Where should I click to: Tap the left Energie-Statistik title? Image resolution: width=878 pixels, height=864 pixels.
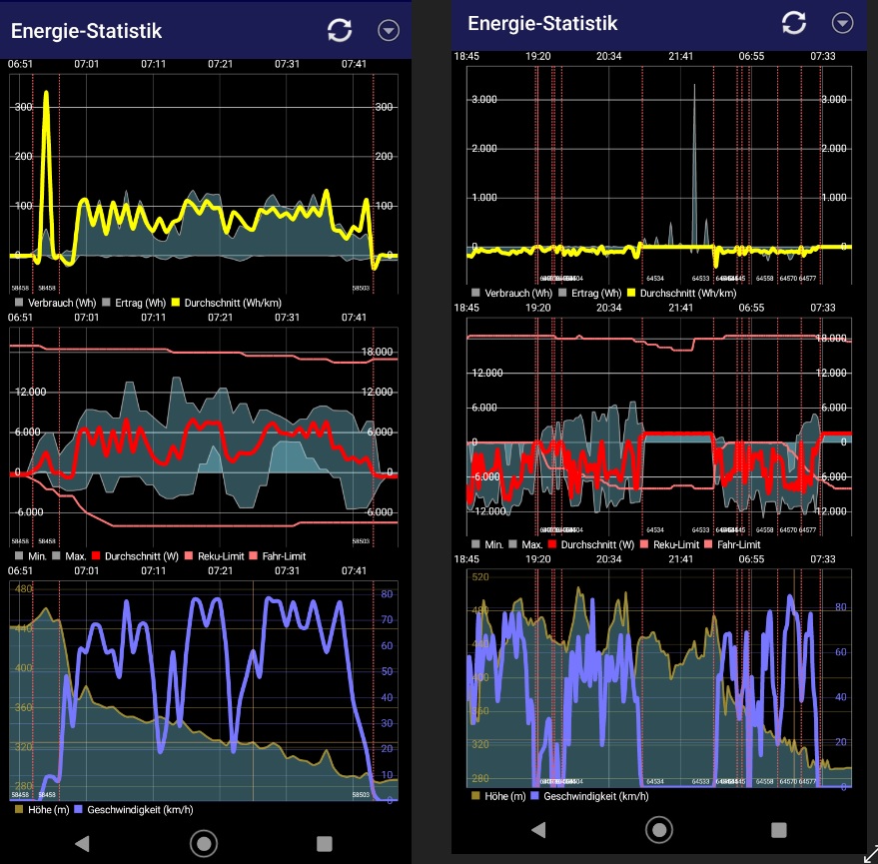pyautogui.click(x=86, y=30)
